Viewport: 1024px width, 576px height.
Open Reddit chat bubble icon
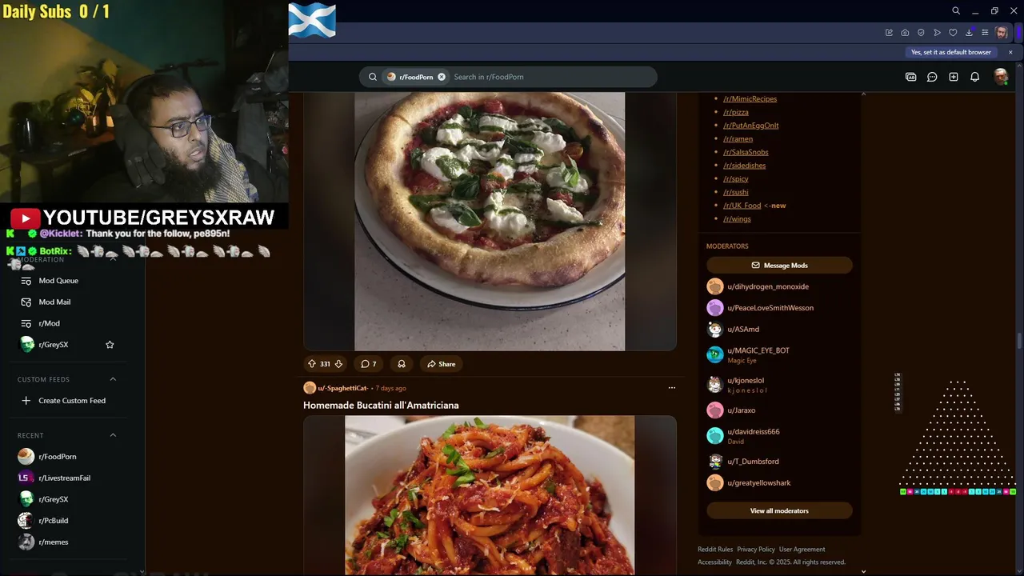pos(932,77)
